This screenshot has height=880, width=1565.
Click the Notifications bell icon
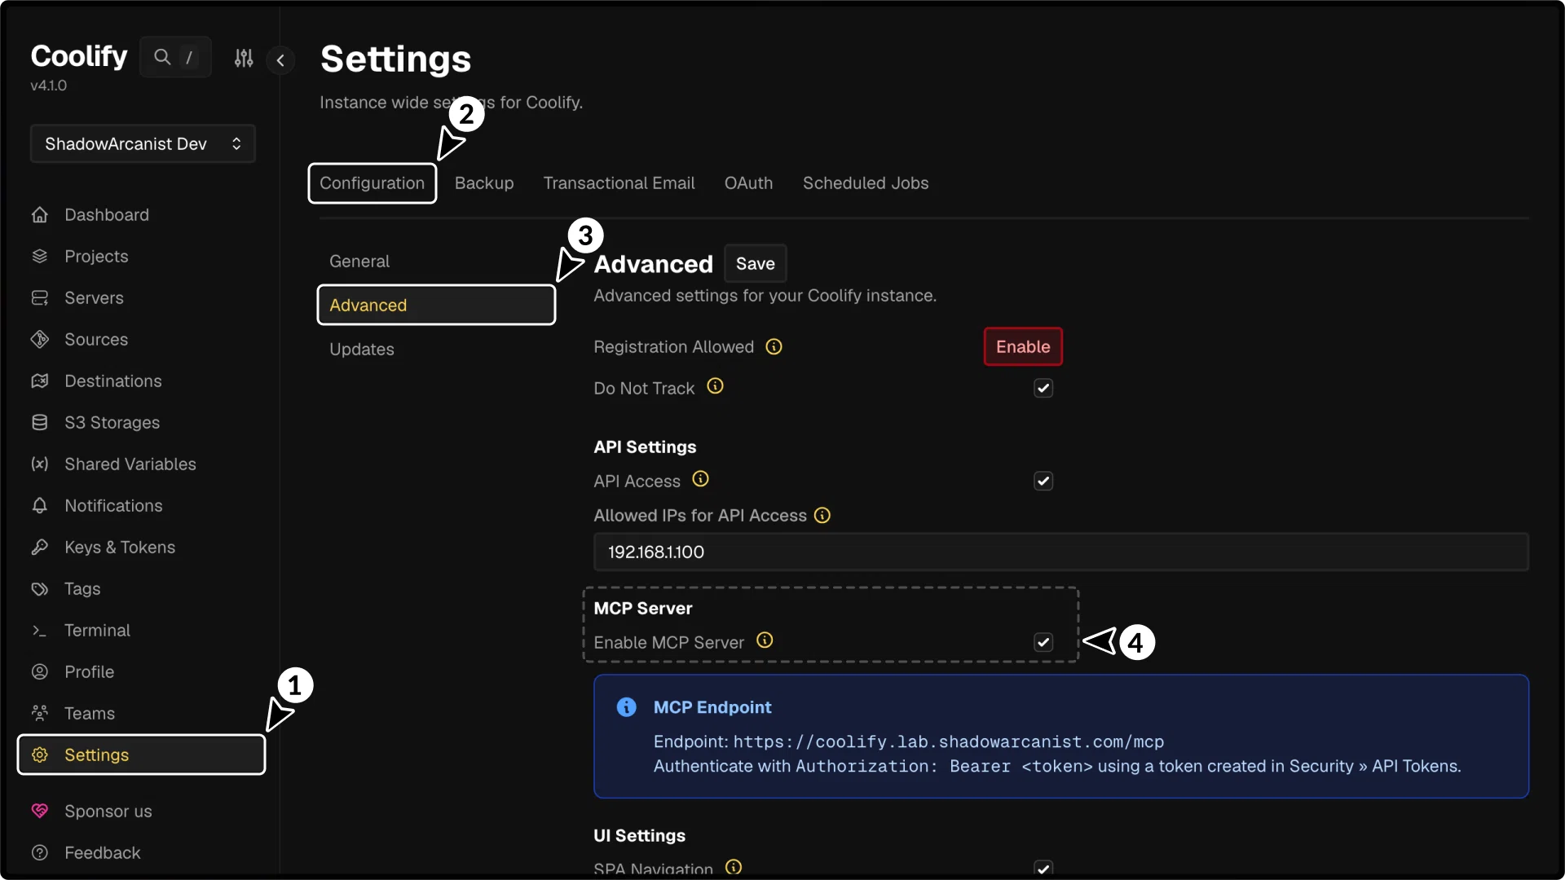tap(39, 506)
